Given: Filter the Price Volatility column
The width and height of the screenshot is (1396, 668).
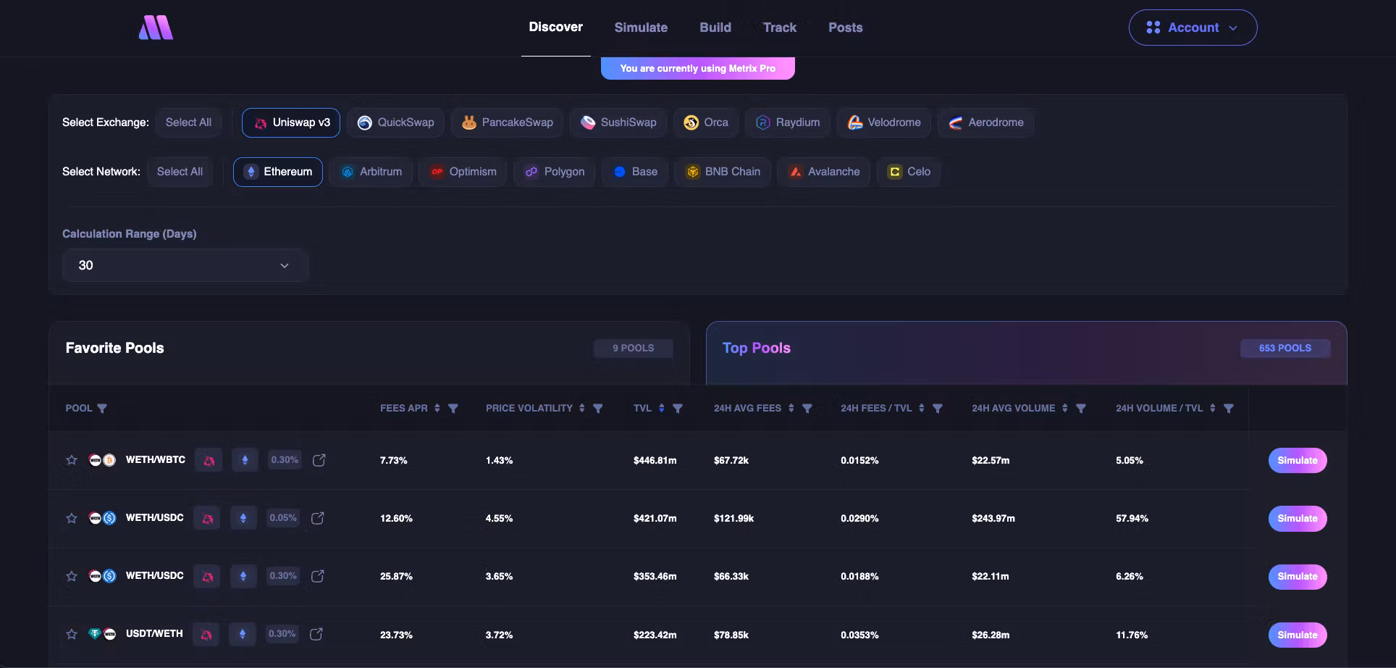Looking at the screenshot, I should (598, 409).
